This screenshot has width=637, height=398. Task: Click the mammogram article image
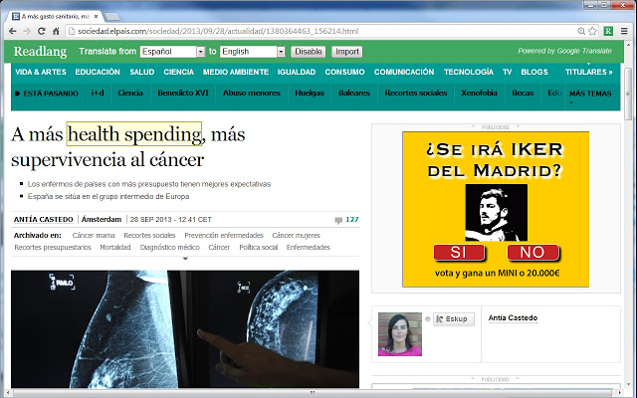tap(185, 329)
